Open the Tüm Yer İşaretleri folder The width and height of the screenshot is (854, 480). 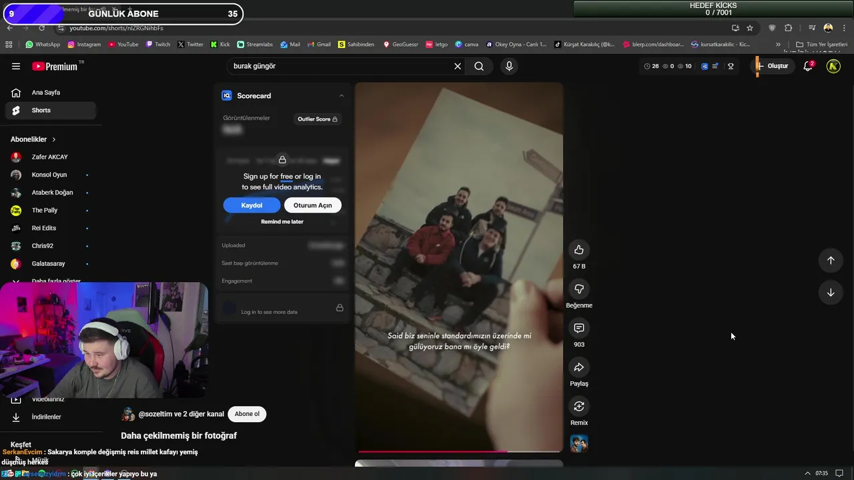click(x=821, y=45)
